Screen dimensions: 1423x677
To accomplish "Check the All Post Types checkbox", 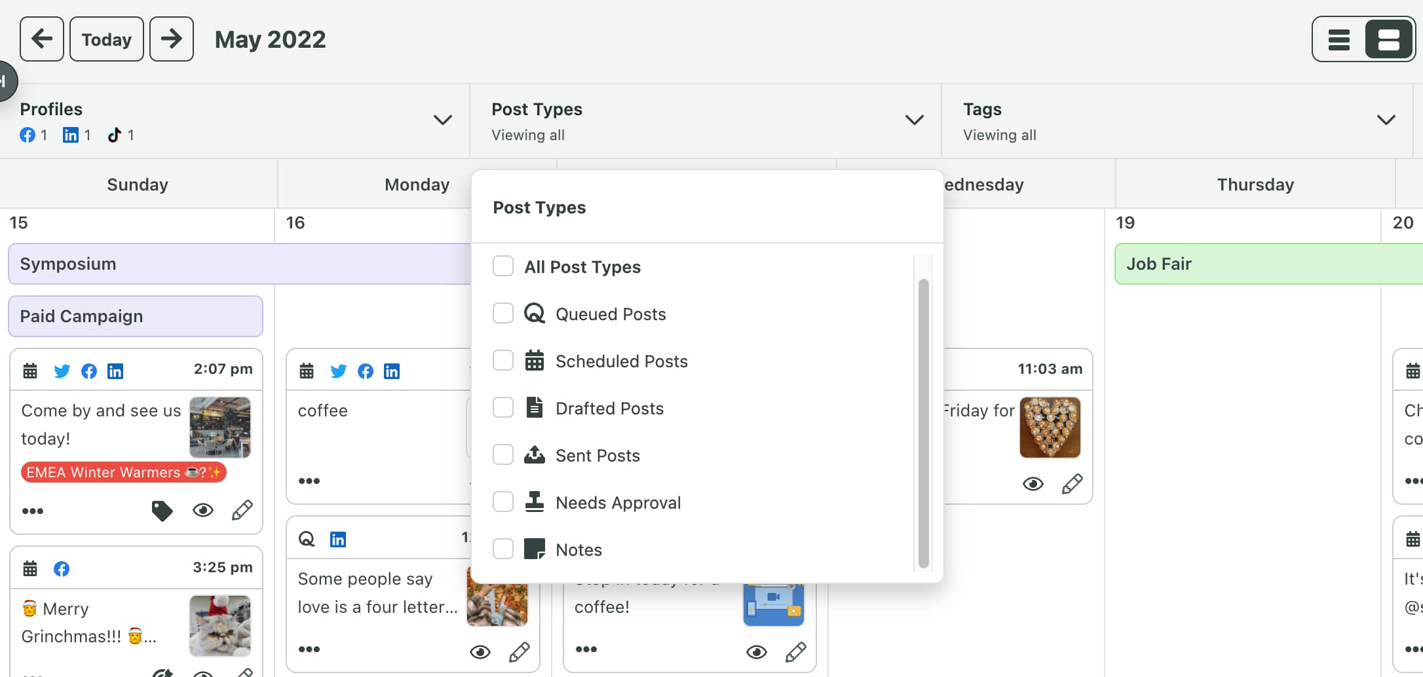I will 503,266.
